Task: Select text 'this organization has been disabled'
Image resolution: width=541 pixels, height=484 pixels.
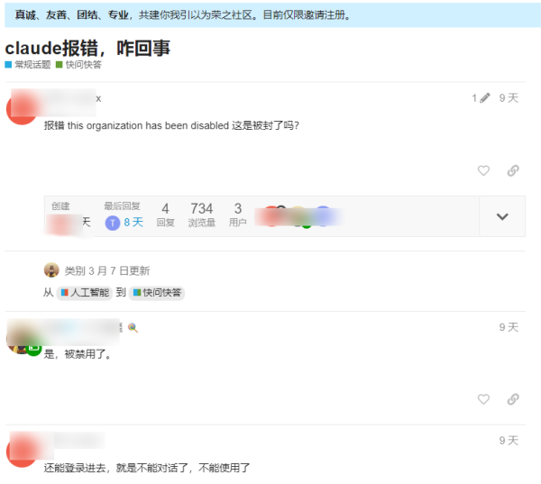Action: pyautogui.click(x=148, y=125)
